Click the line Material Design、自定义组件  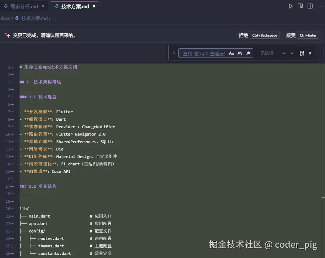point(69,157)
